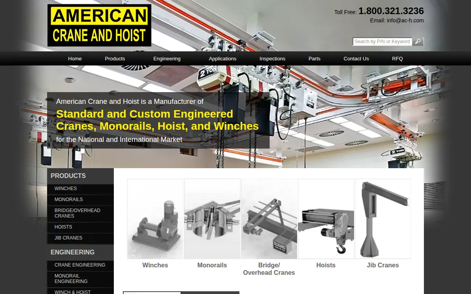Image resolution: width=471 pixels, height=294 pixels.
Task: Open the Products menu item
Action: coord(115,59)
